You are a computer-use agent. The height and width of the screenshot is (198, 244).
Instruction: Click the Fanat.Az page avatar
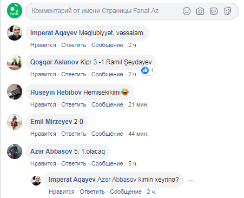(15, 11)
